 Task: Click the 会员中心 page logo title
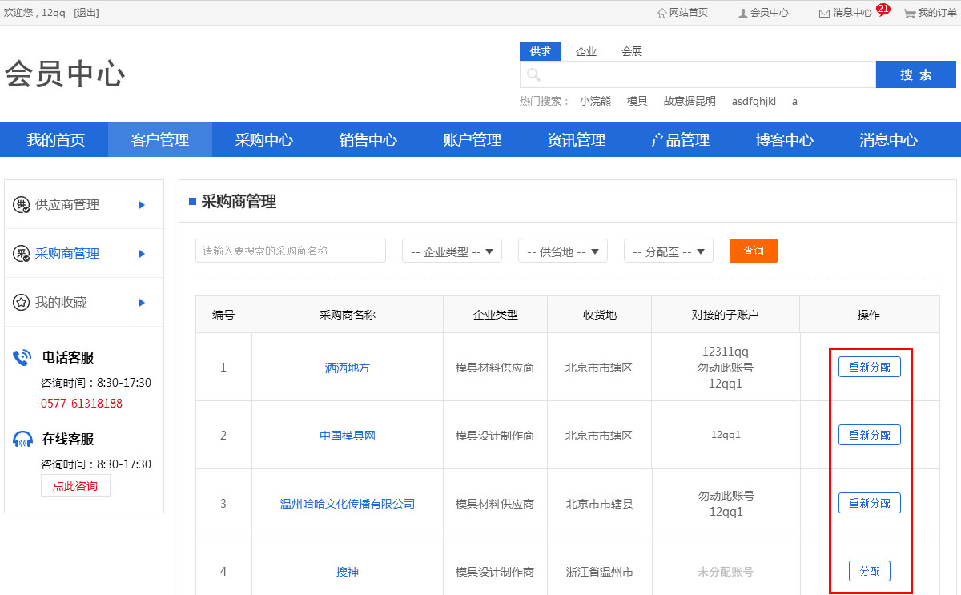pyautogui.click(x=65, y=74)
